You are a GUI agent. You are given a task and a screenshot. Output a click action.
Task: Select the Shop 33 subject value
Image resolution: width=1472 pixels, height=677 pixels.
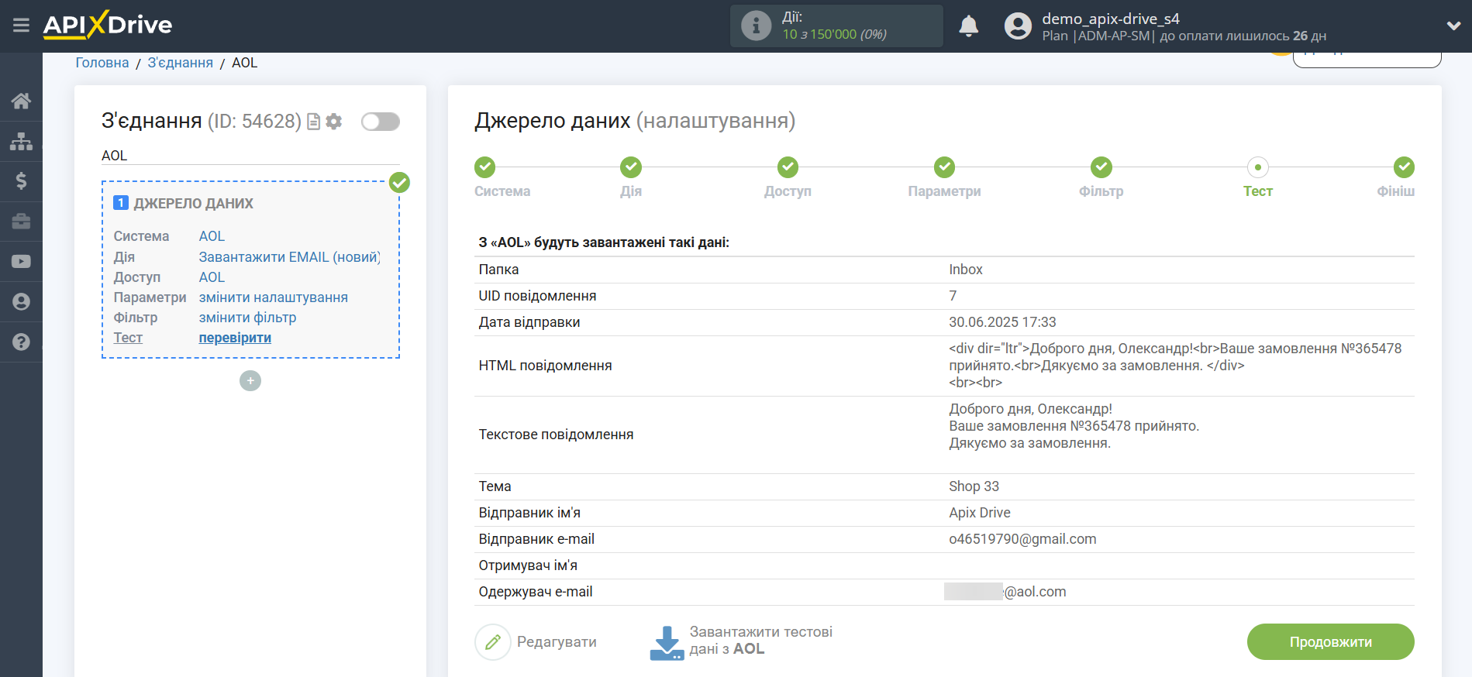pos(974,486)
